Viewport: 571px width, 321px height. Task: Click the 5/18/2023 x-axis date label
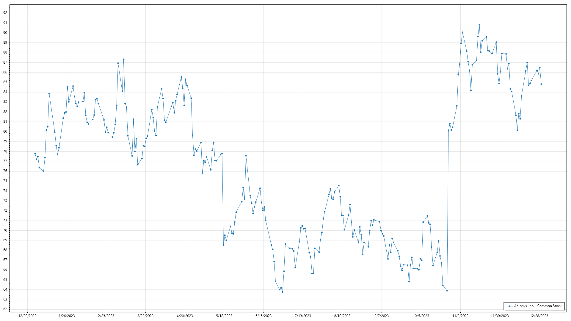click(x=224, y=316)
